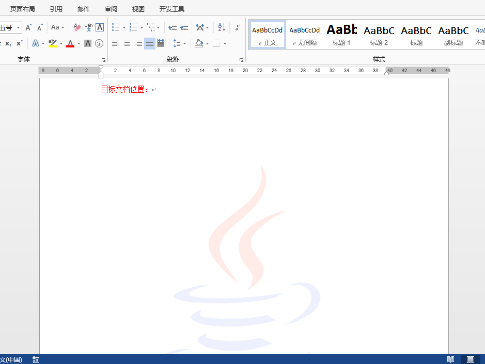Expand the Asian Layout dropdown arrow
485x364 pixels.
(207, 28)
